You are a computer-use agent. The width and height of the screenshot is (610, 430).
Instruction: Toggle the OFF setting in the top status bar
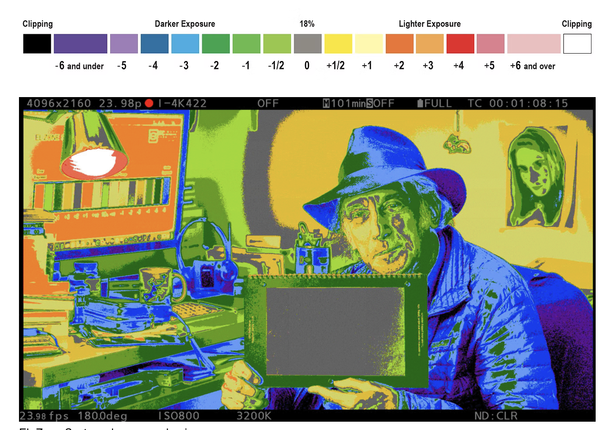click(268, 104)
